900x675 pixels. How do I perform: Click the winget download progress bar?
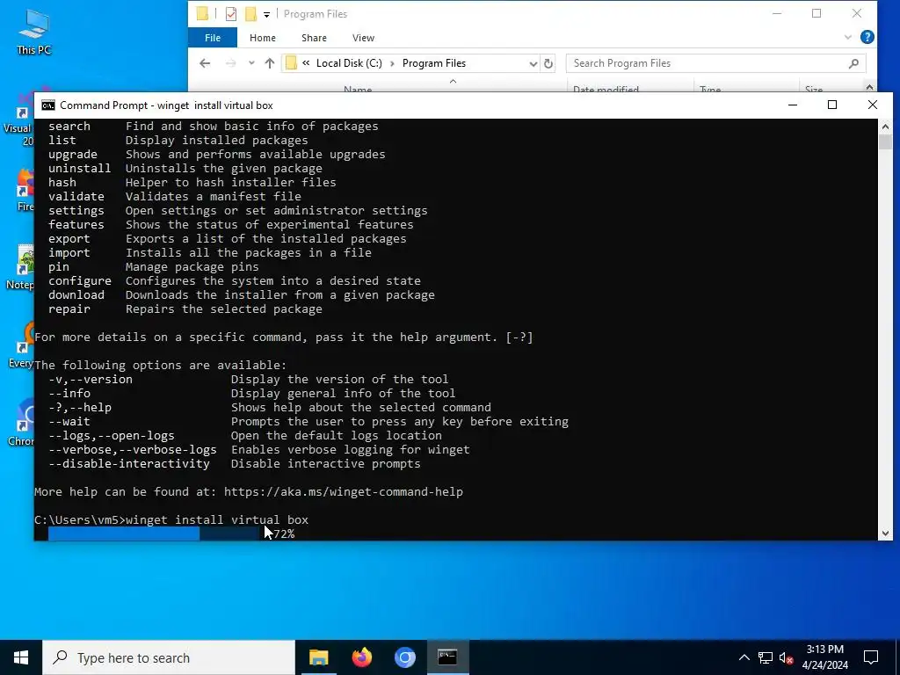click(x=154, y=533)
